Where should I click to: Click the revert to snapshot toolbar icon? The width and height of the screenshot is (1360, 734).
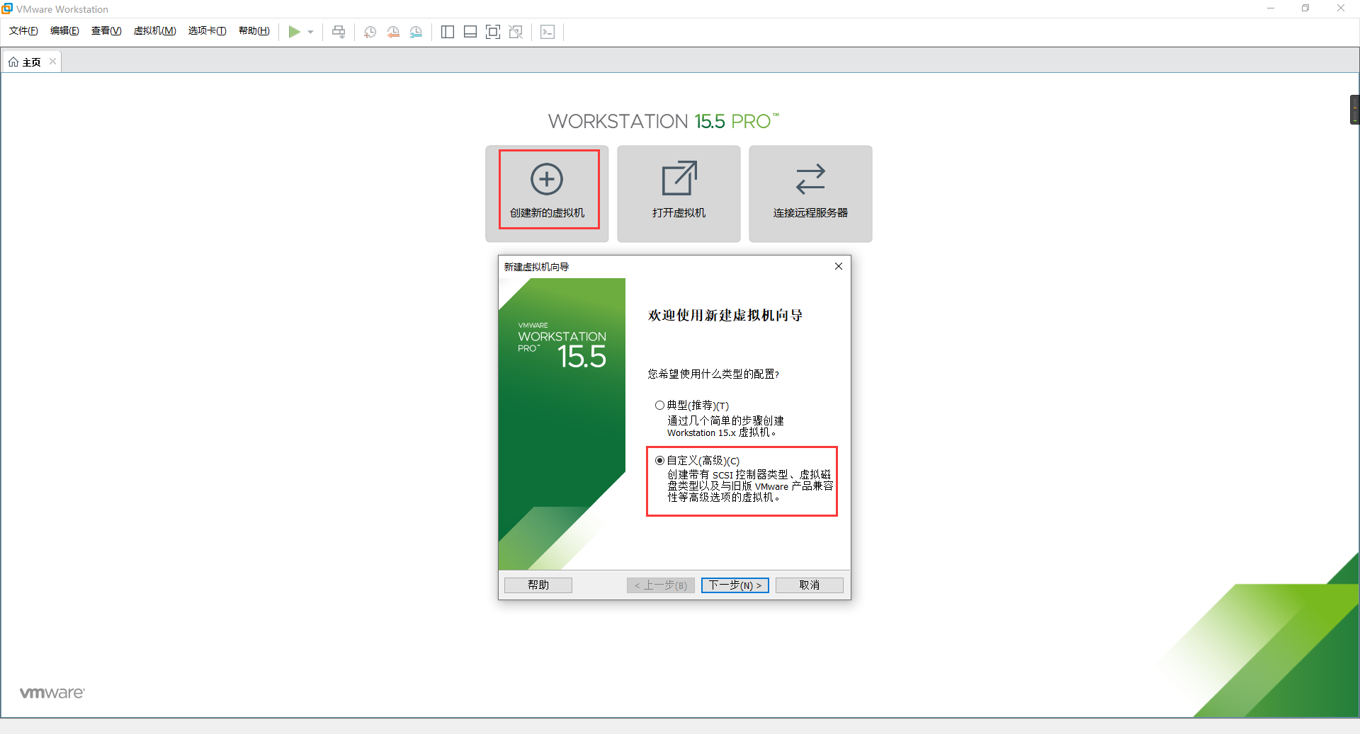coord(393,32)
